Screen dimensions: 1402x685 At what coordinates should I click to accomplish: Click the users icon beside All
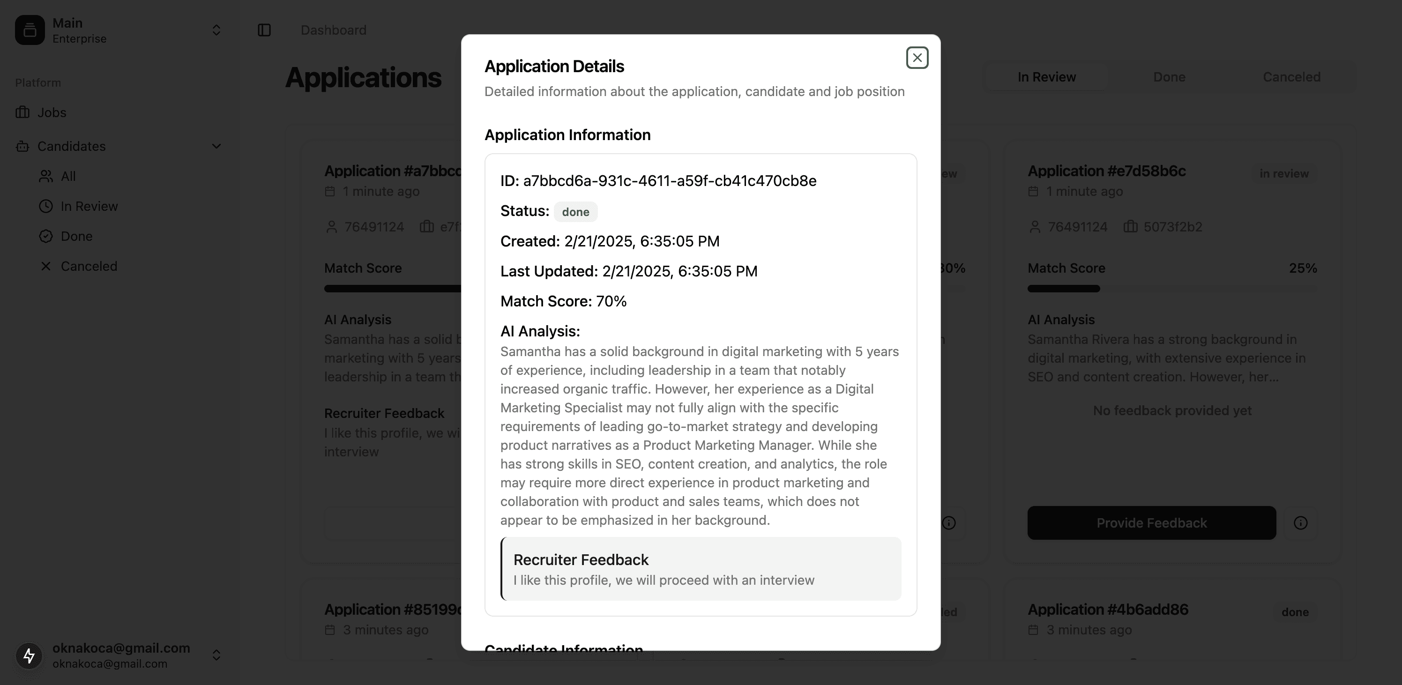pyautogui.click(x=46, y=176)
